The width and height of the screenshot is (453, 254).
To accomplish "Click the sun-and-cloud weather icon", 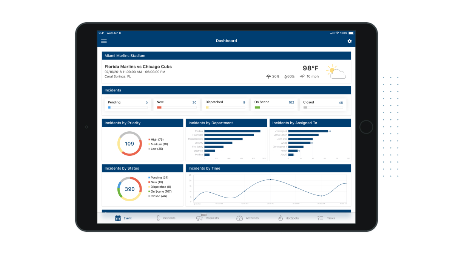I will pyautogui.click(x=335, y=71).
